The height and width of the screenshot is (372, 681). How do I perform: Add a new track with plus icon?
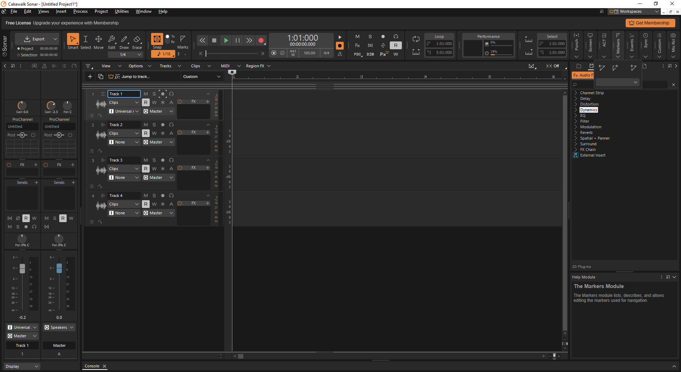click(90, 77)
